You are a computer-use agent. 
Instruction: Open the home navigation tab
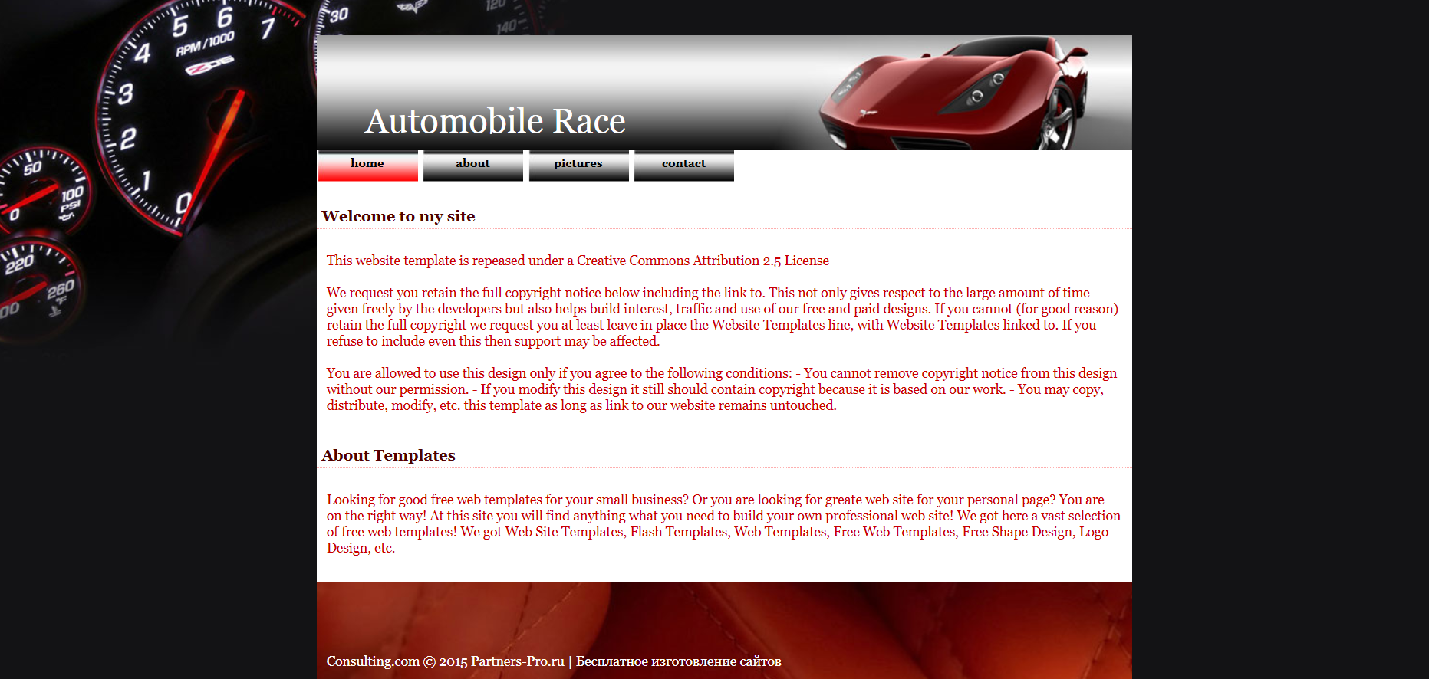tap(367, 166)
